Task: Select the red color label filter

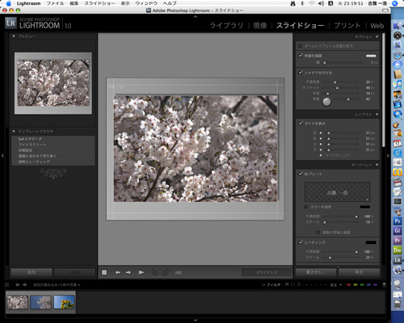Action: [348, 285]
